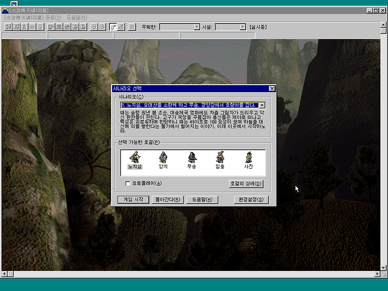Toggle the pressed person-with-arrow toolbar icon
388x291 pixels.
tap(113, 27)
